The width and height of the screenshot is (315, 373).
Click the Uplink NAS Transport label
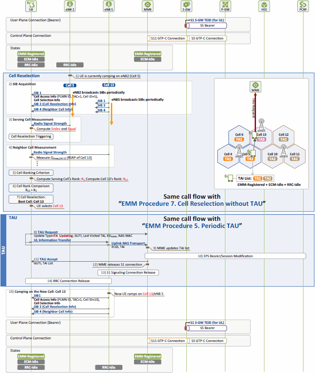point(128,243)
